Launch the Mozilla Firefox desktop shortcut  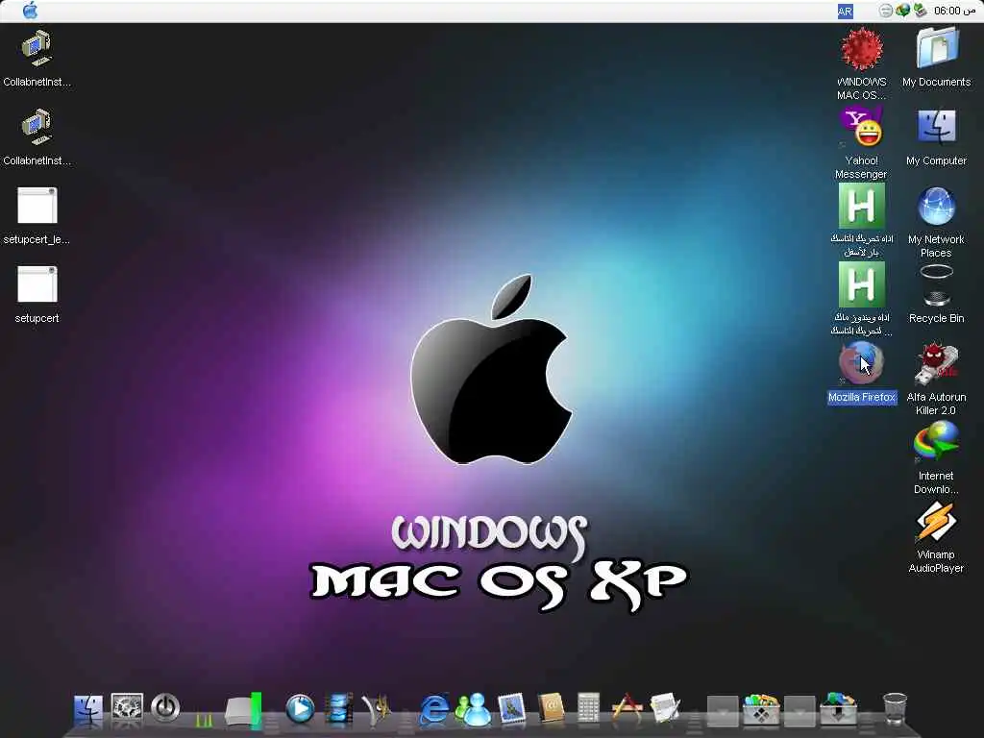click(862, 363)
